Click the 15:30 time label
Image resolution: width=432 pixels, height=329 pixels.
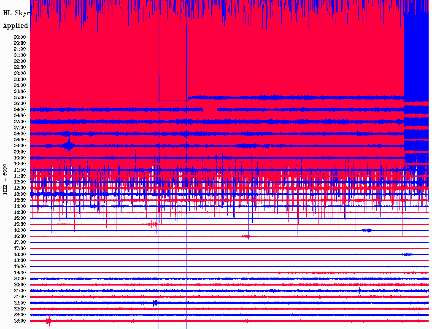coord(20,224)
